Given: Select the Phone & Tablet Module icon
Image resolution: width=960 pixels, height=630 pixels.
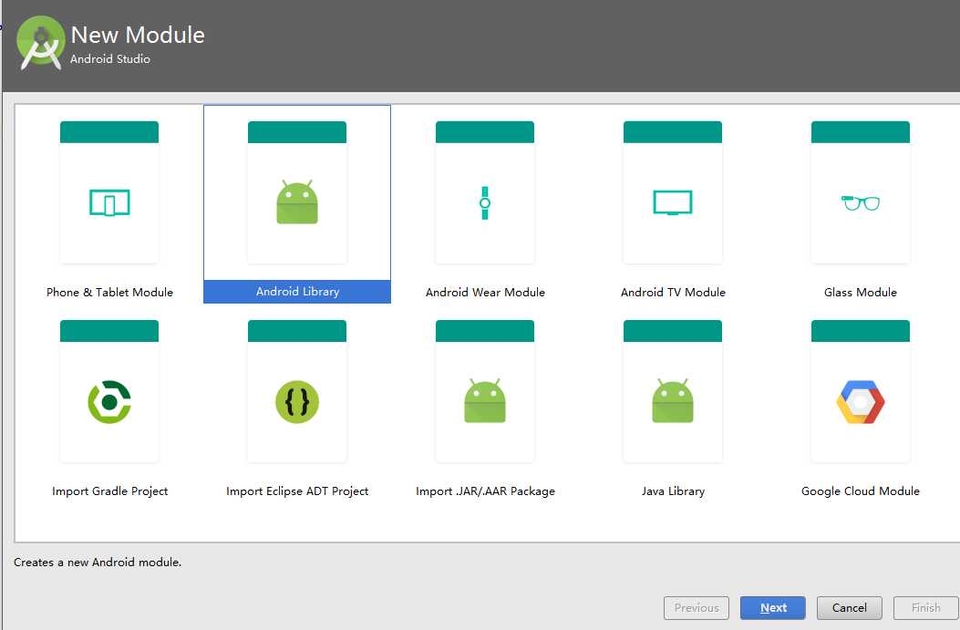Looking at the screenshot, I should pyautogui.click(x=109, y=202).
